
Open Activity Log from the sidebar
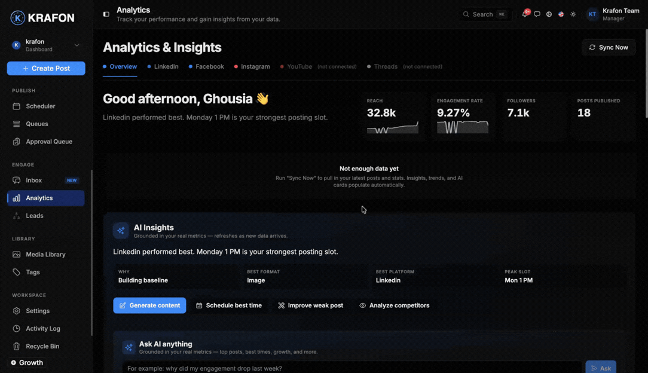(x=46, y=329)
